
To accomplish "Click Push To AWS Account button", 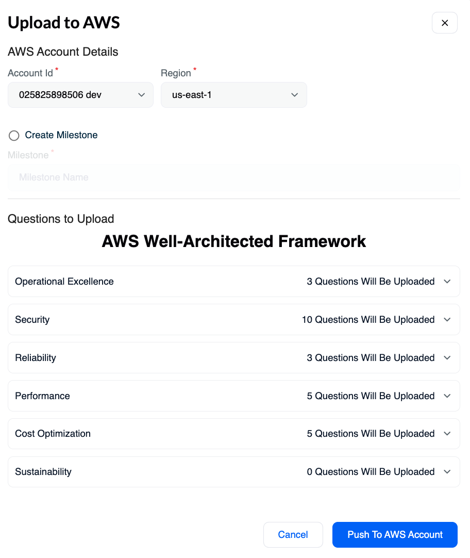I will point(395,534).
